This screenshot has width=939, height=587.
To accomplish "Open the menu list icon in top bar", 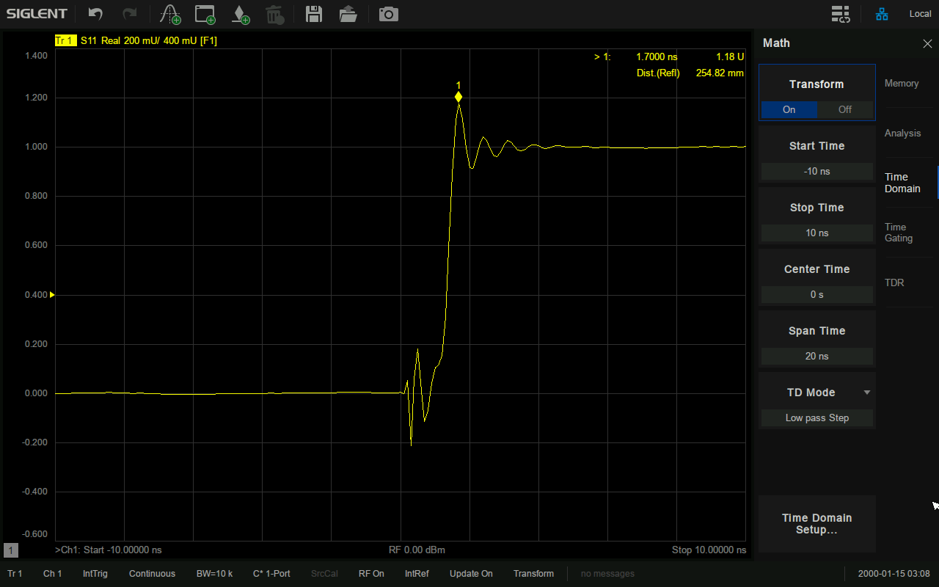I will (x=841, y=14).
